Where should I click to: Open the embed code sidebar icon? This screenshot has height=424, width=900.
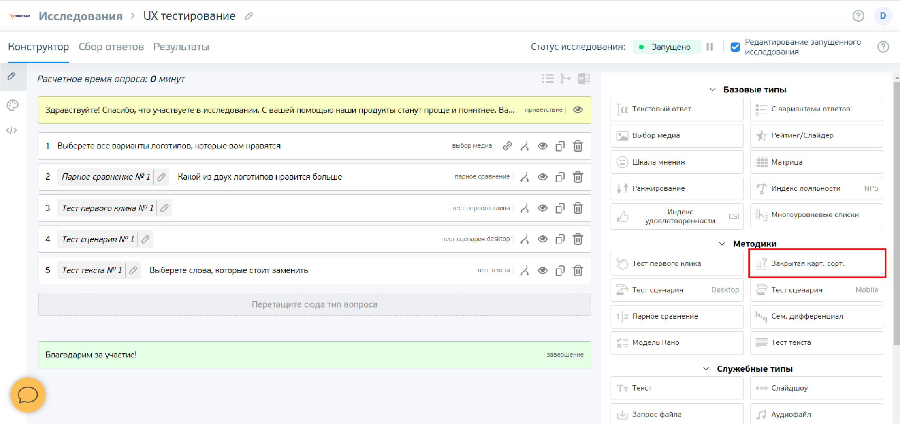click(12, 130)
